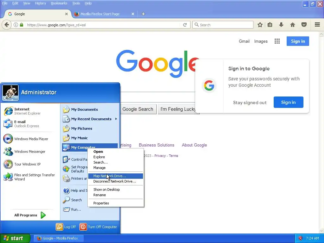Reload the current Google page

click(185, 25)
